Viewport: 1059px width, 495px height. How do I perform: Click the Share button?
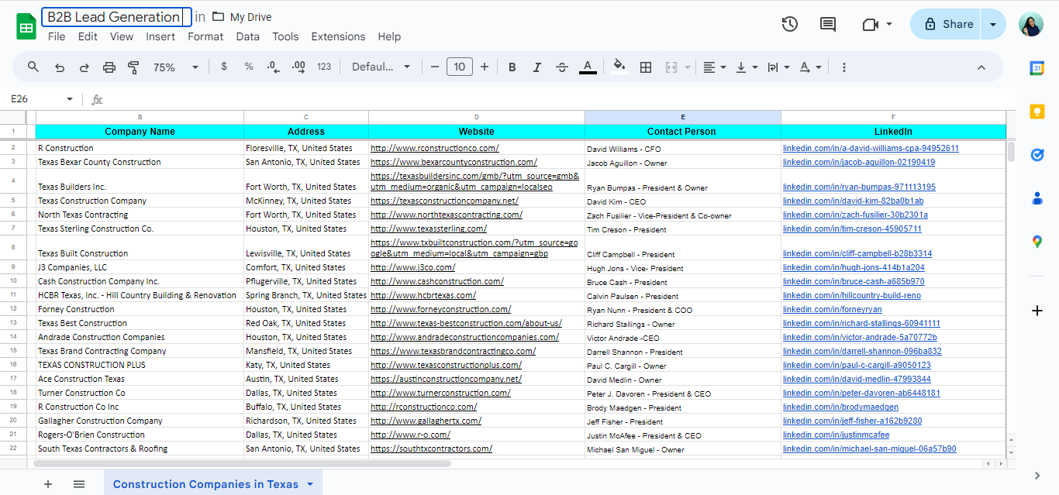[946, 24]
